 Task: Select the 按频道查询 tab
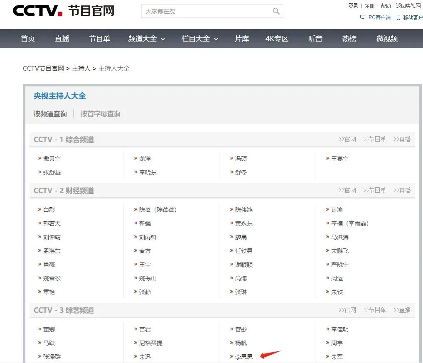(50, 114)
